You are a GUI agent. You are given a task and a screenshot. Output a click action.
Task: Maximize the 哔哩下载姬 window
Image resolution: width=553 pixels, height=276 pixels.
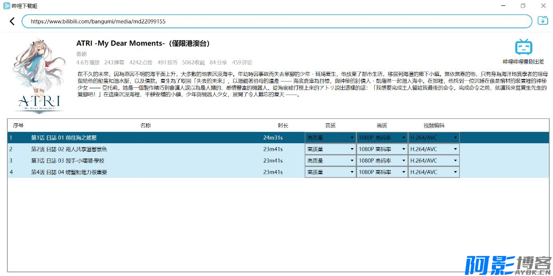point(523,6)
